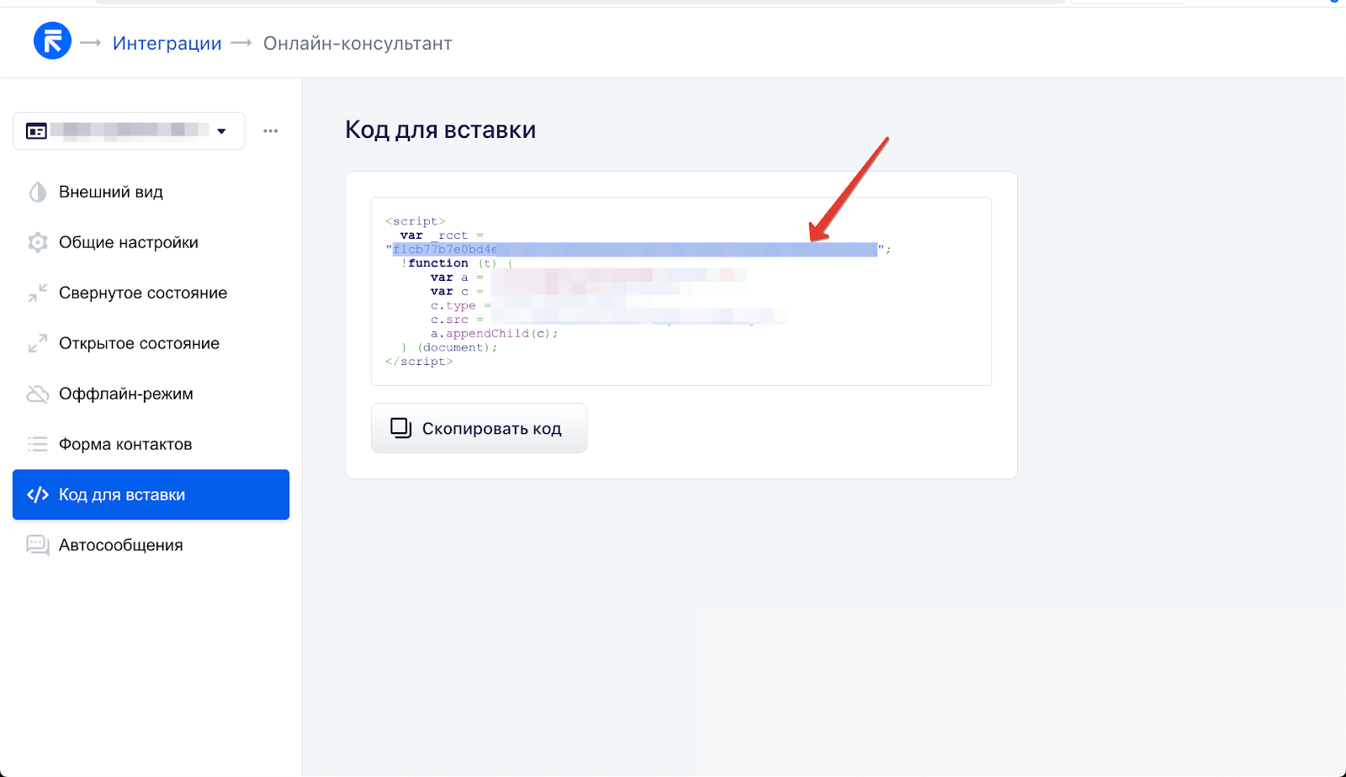
Task: Select the Оффлайн-режим cloud icon
Action: [38, 394]
